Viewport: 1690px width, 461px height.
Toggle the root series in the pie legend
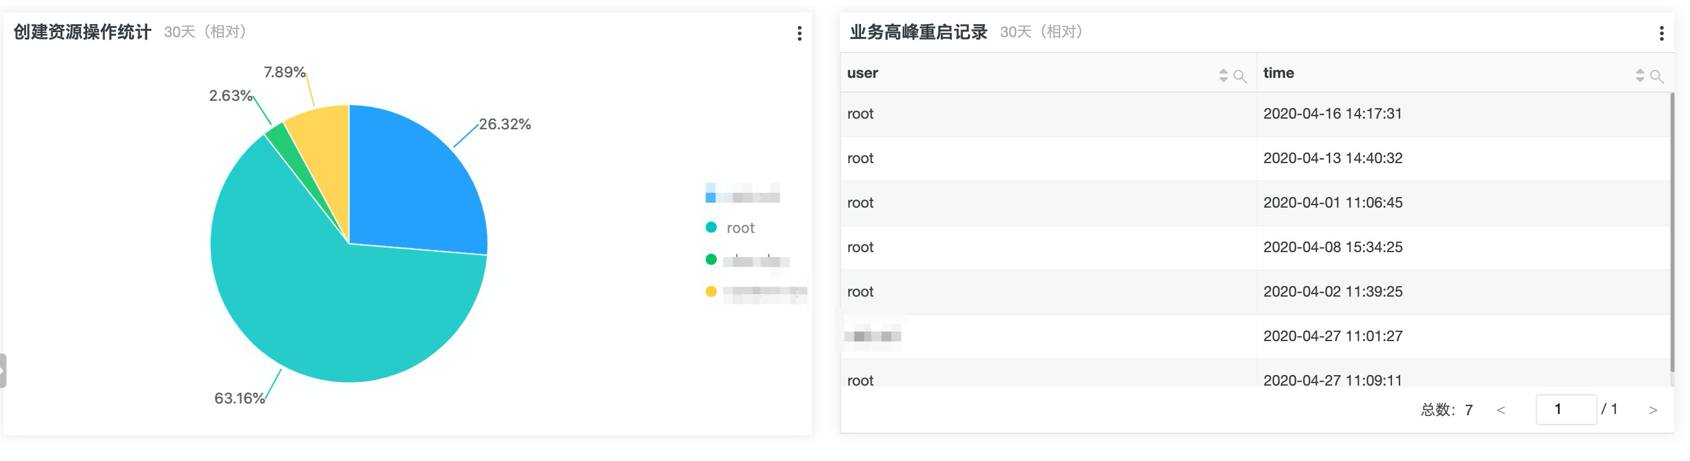730,227
